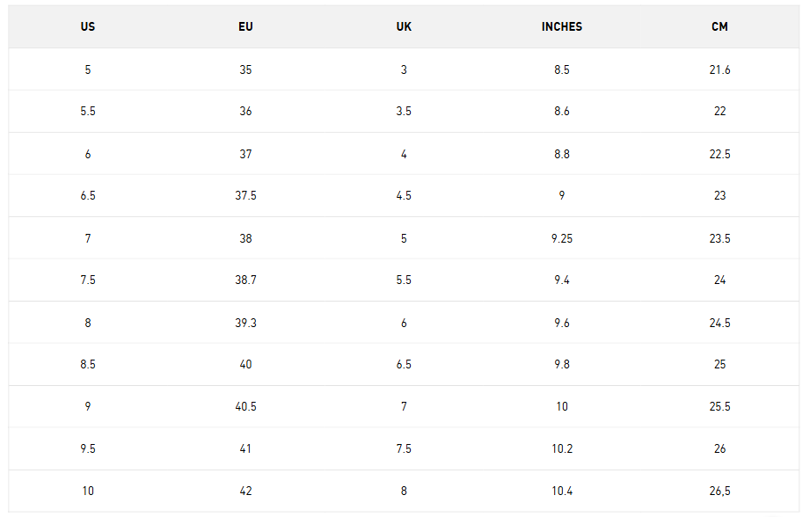This screenshot has width=810, height=517.
Task: Select the UK size 3.5 cell
Action: coord(404,112)
